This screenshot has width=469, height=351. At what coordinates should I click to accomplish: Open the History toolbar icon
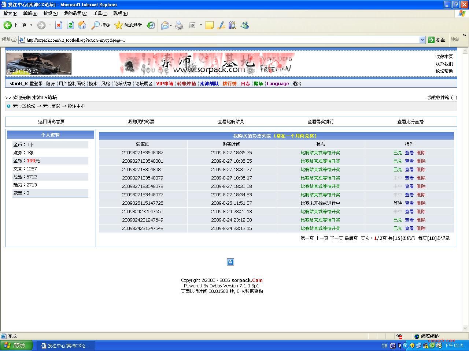coord(151,25)
